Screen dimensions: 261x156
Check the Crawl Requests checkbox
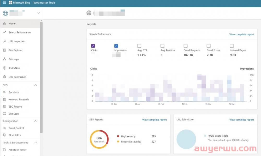click(186, 46)
